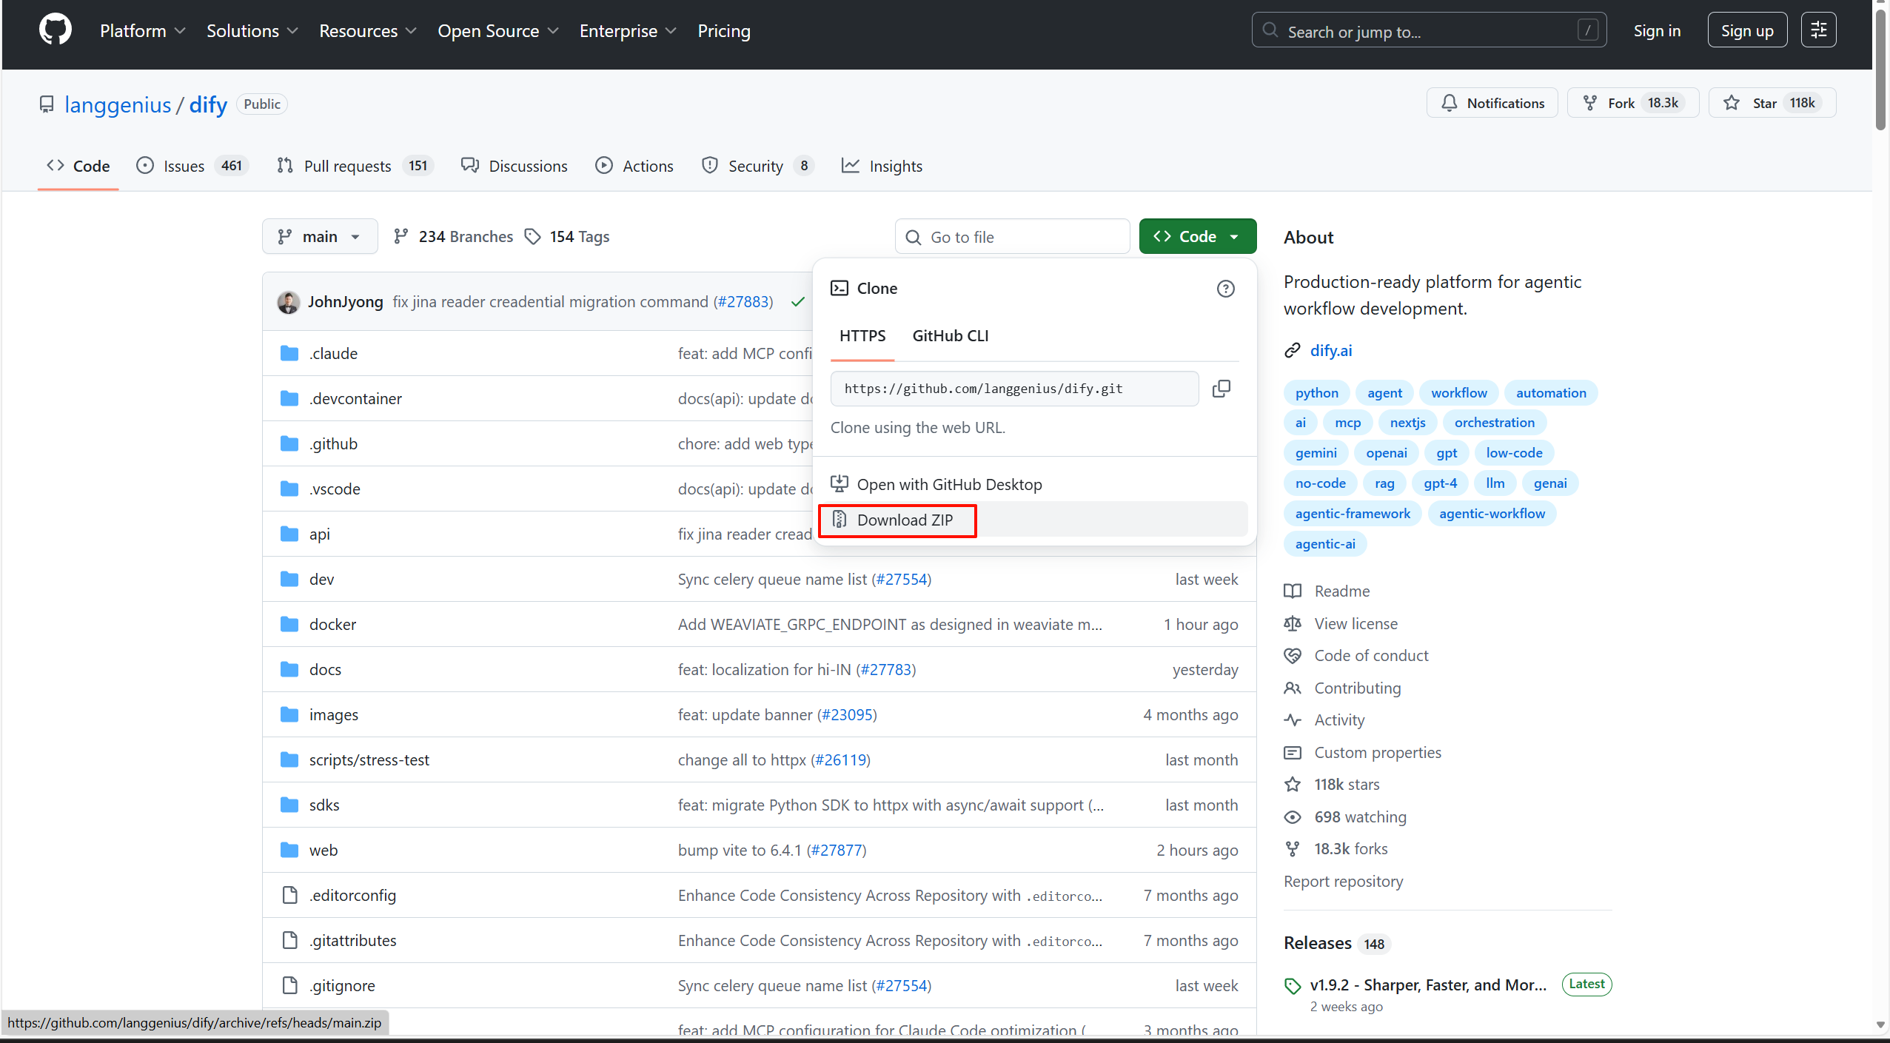Image resolution: width=1890 pixels, height=1043 pixels.
Task: Click the GitHub octocat logo
Action: point(55,30)
